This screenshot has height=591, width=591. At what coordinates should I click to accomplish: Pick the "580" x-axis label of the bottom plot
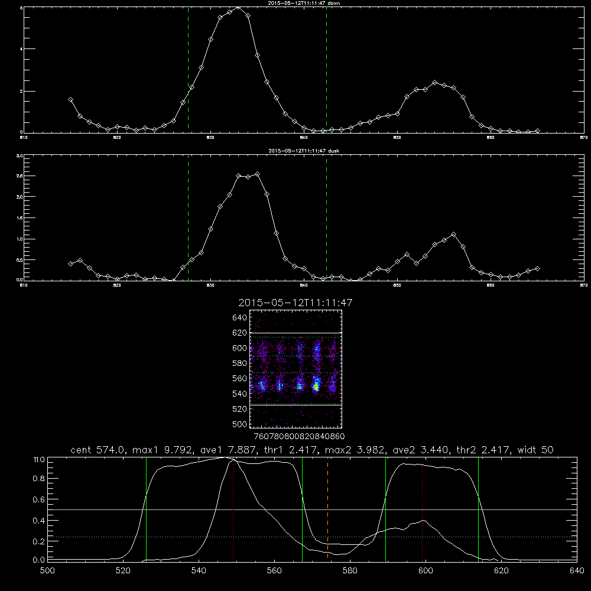pos(350,571)
